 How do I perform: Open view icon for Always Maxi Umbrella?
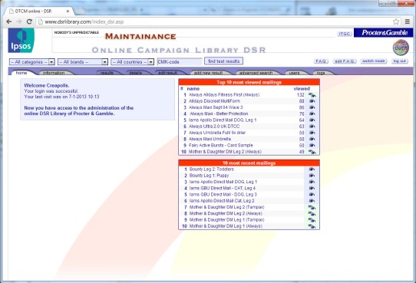tap(312, 139)
